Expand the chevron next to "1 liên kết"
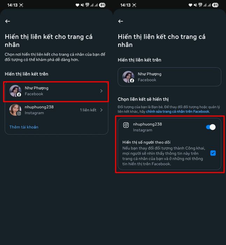Viewport: 226px width, 245px height. (101, 110)
